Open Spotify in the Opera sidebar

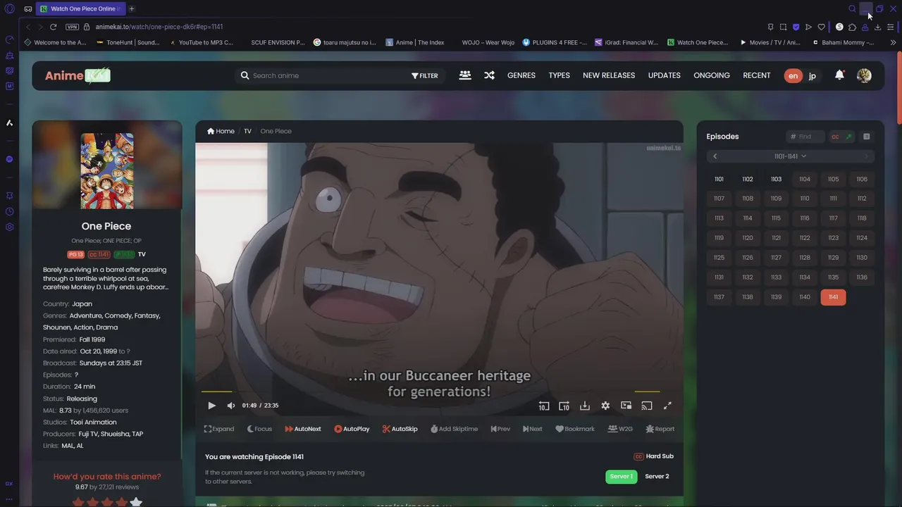pyautogui.click(x=9, y=159)
